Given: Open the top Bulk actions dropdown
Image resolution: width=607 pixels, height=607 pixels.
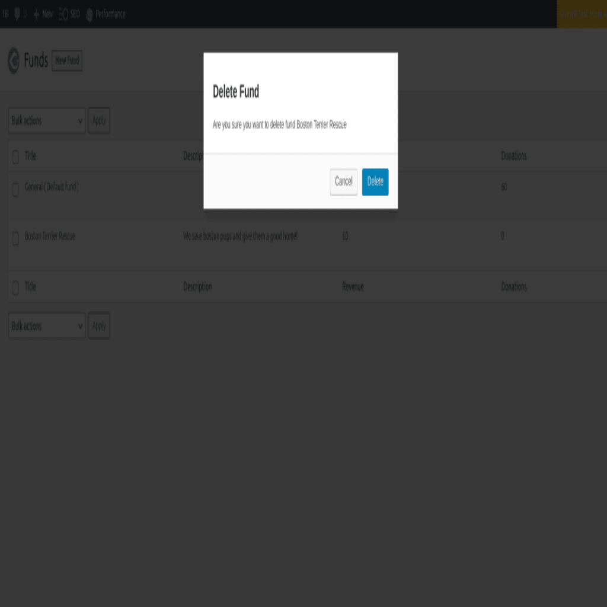Looking at the screenshot, I should (47, 120).
